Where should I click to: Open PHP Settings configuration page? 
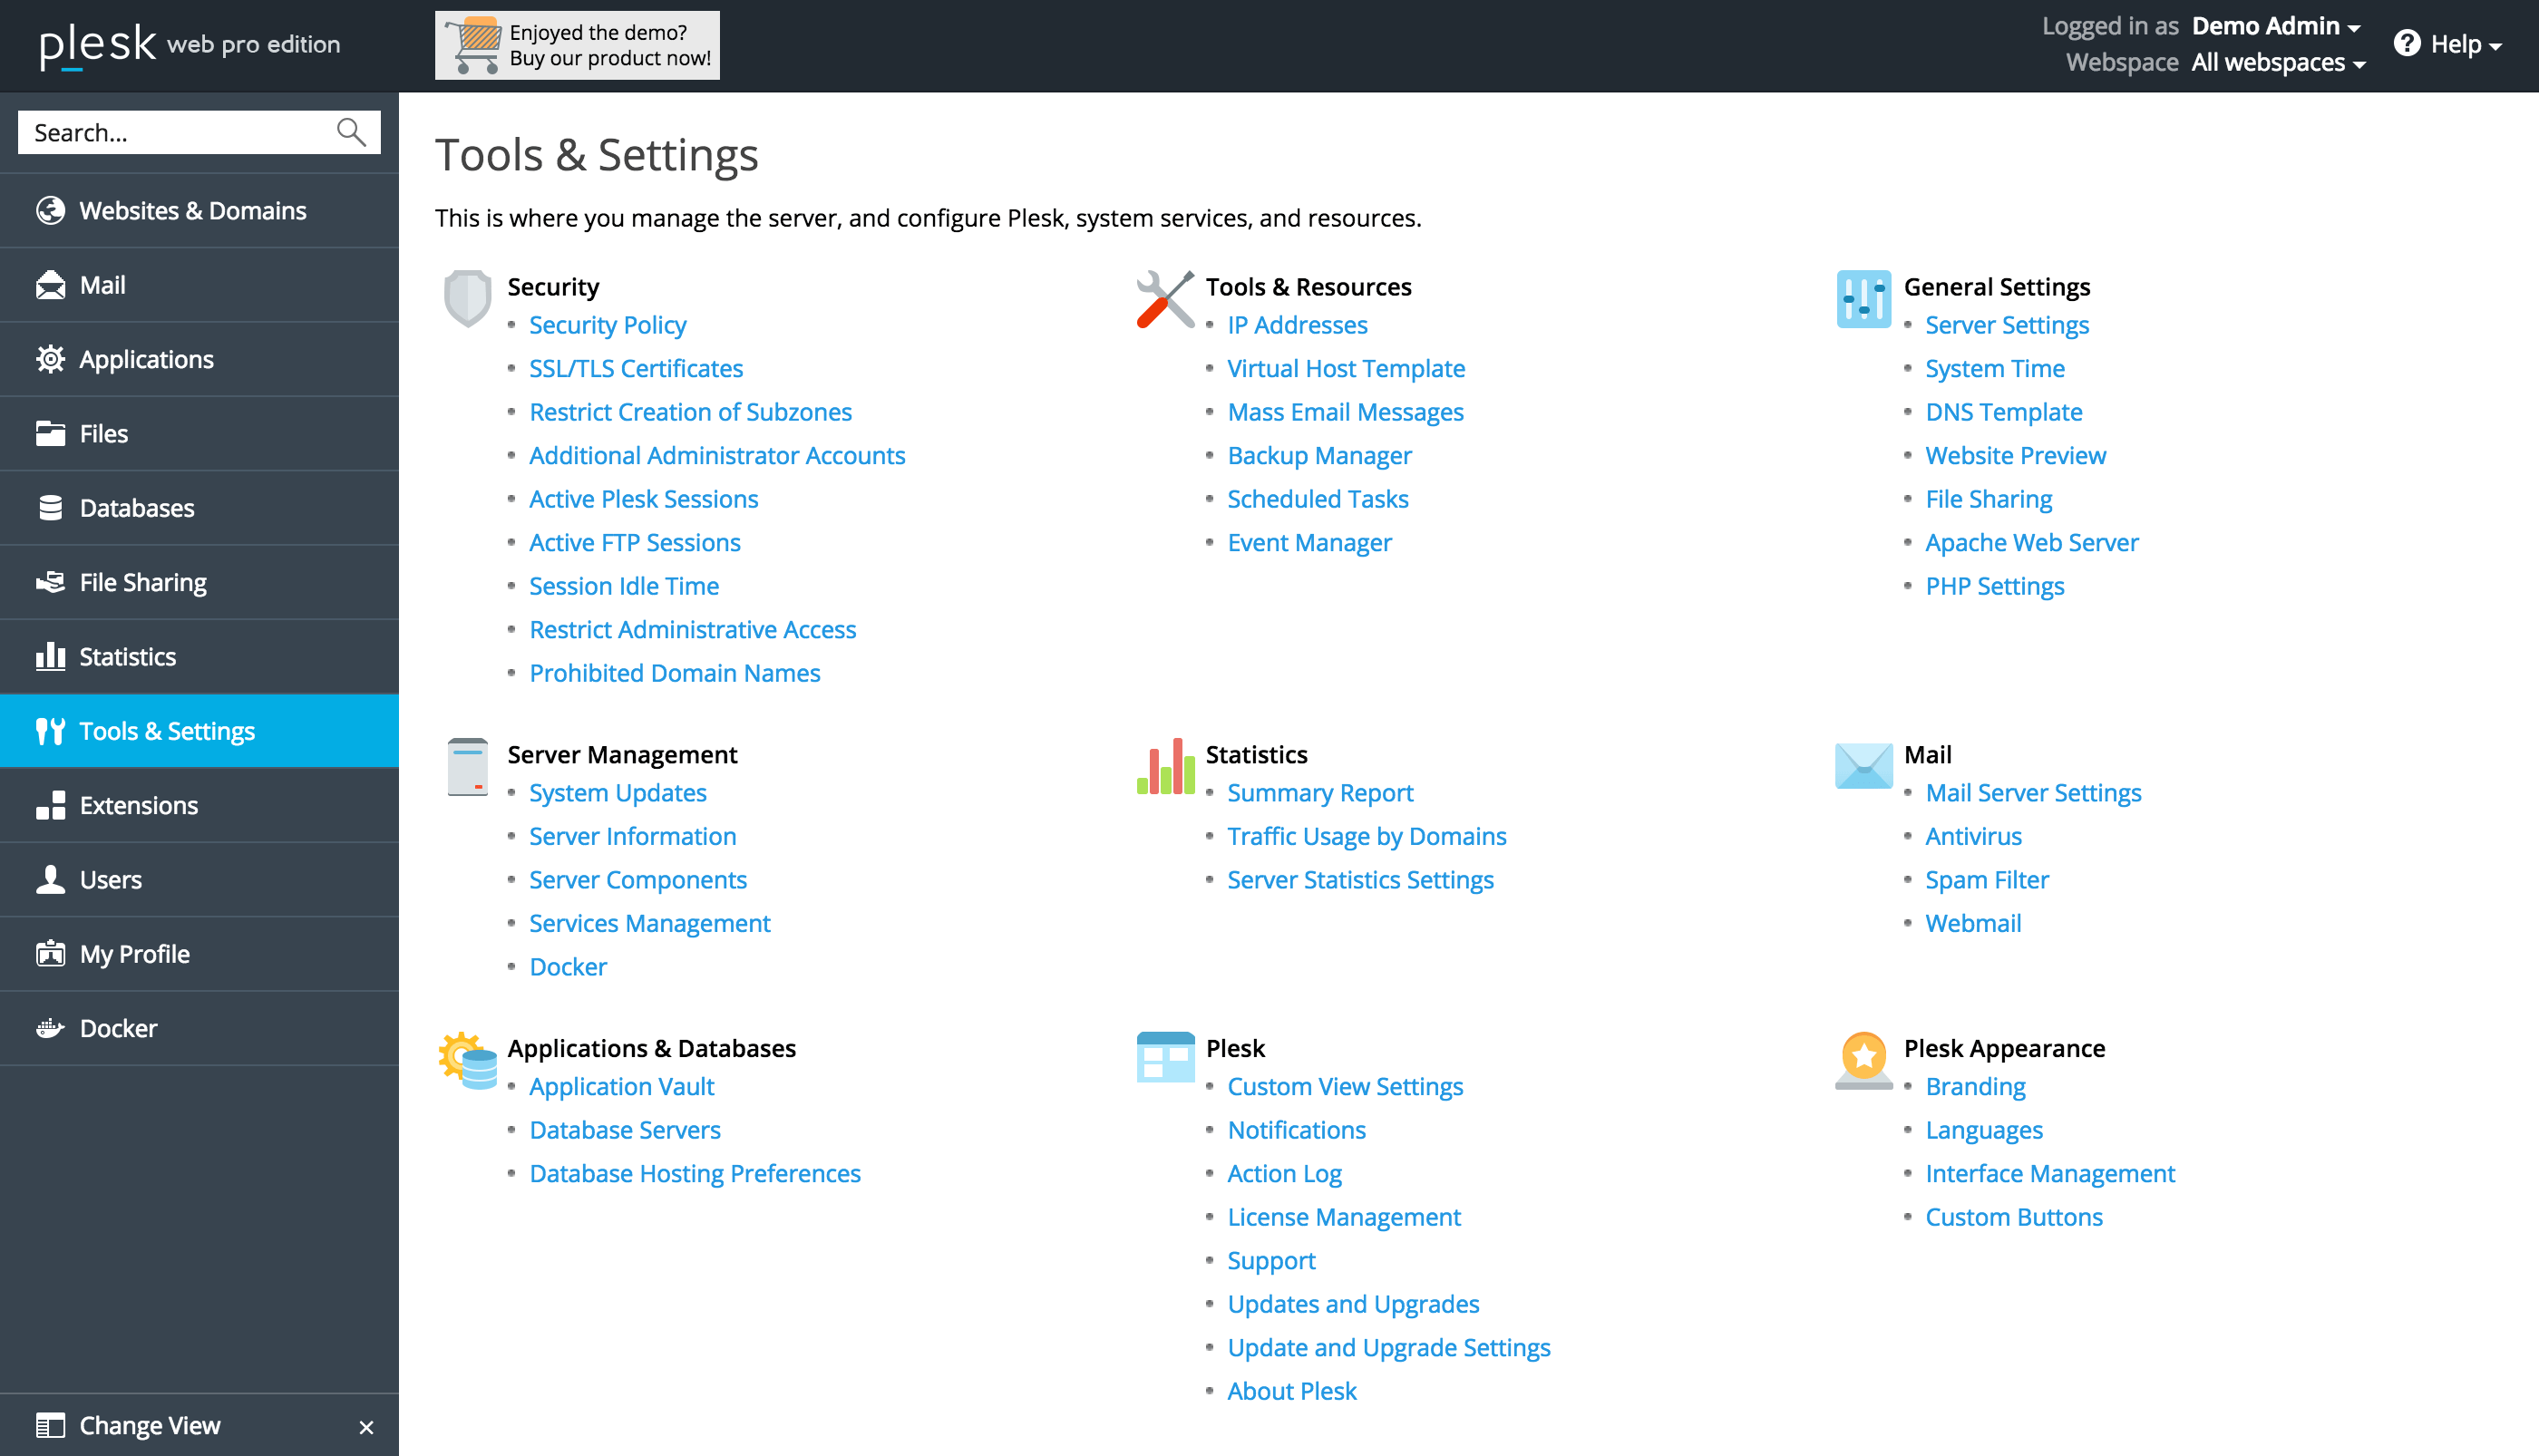coord(1995,584)
